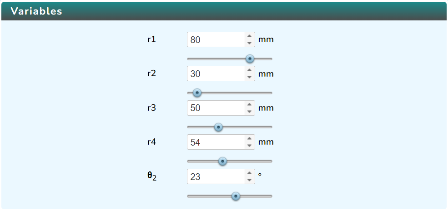
Task: Decrease r3 value with down arrow
Action: [x=249, y=112]
